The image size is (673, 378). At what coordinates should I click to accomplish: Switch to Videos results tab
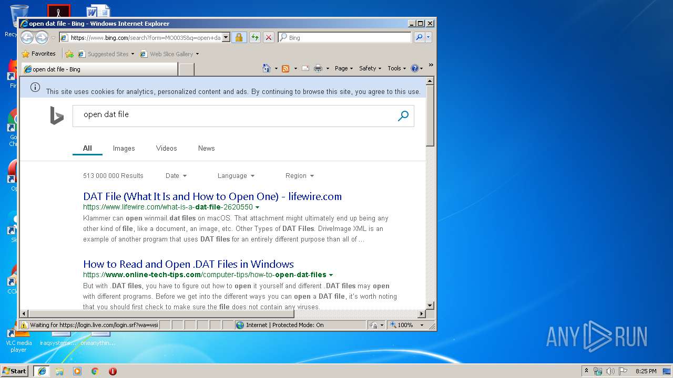point(167,149)
